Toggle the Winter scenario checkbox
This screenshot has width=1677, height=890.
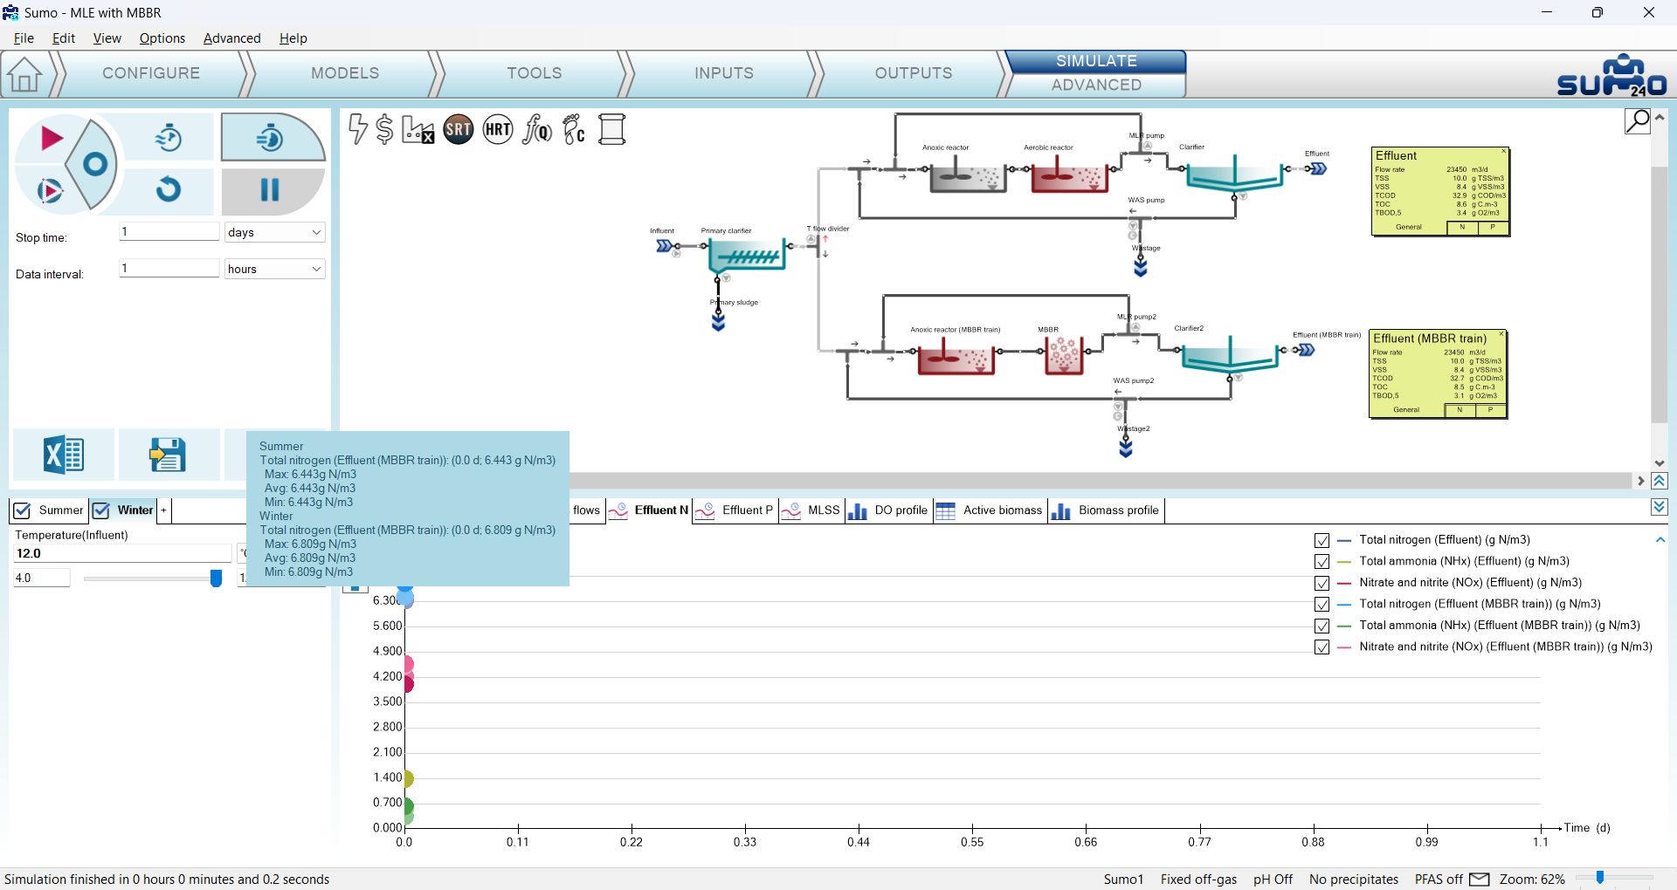[x=100, y=510]
